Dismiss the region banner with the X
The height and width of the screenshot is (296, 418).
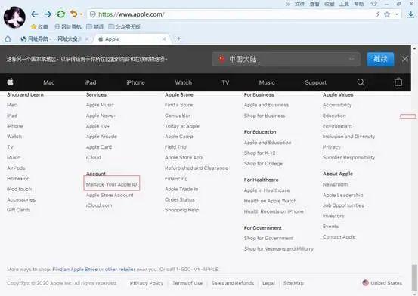(x=404, y=59)
